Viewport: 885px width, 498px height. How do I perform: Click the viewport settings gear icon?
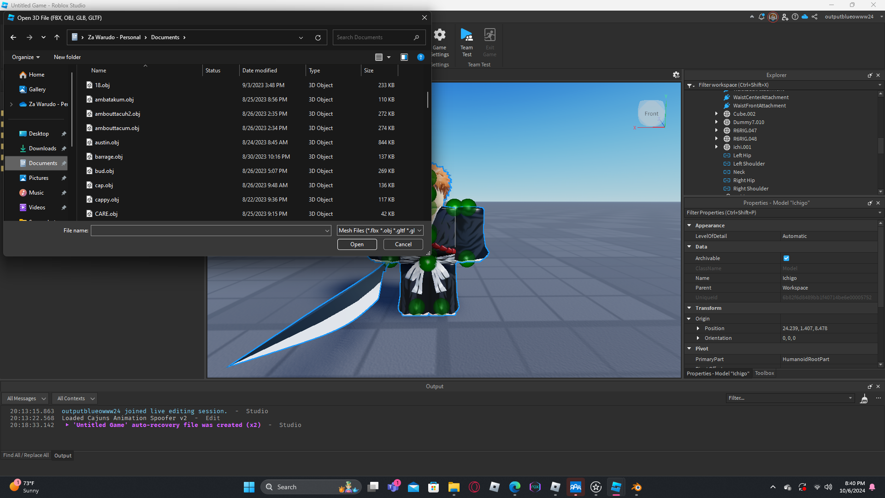click(676, 75)
